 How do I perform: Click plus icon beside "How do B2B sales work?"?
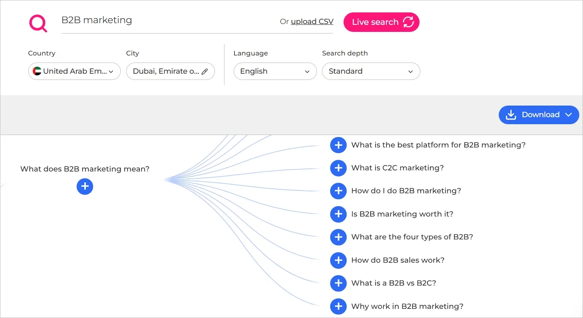[x=338, y=260]
